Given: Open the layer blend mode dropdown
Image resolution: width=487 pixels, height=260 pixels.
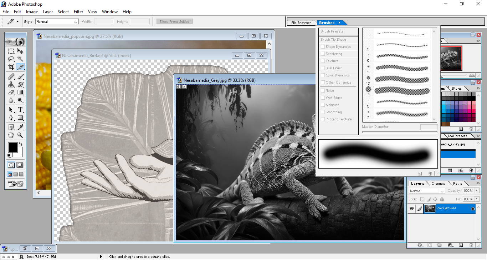Looking at the screenshot, I should [427, 191].
